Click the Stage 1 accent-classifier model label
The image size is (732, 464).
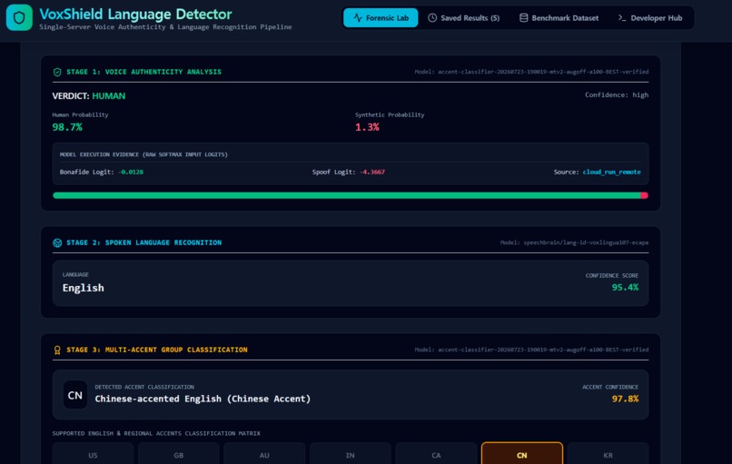click(531, 72)
